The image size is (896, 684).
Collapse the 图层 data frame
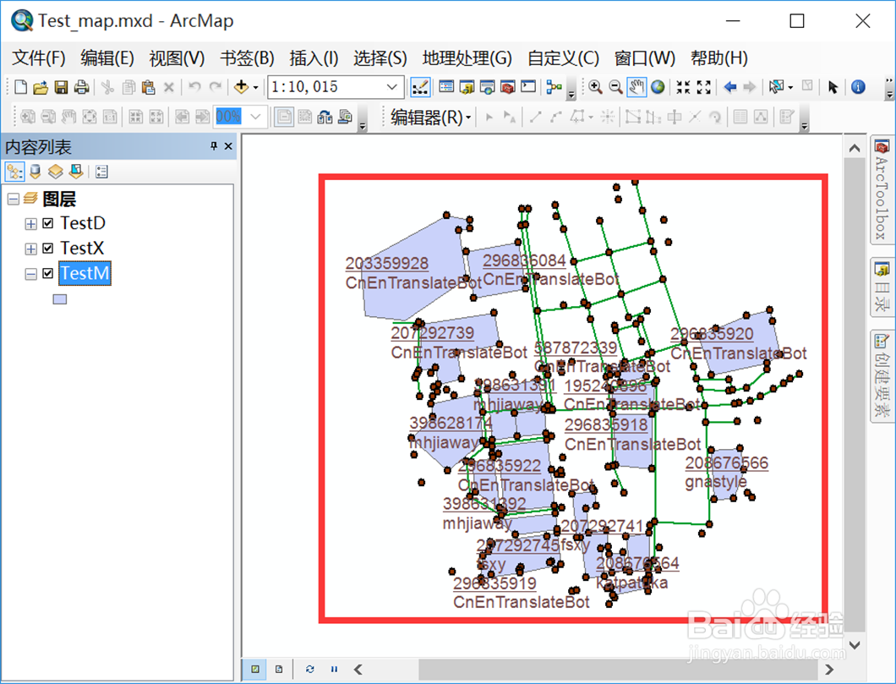tap(14, 199)
